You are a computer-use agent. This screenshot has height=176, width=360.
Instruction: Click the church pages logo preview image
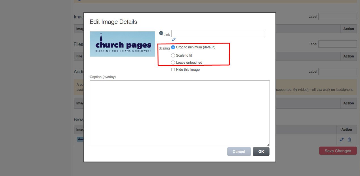(x=123, y=44)
